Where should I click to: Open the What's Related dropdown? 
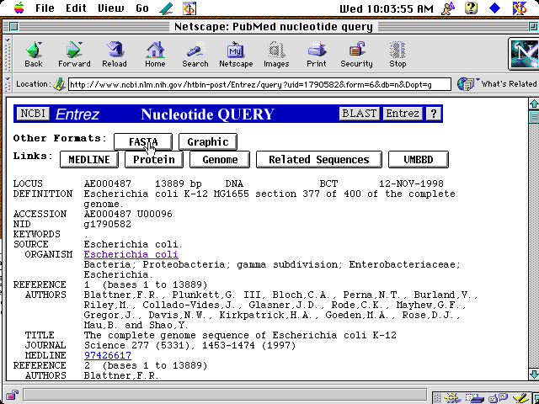tap(499, 84)
